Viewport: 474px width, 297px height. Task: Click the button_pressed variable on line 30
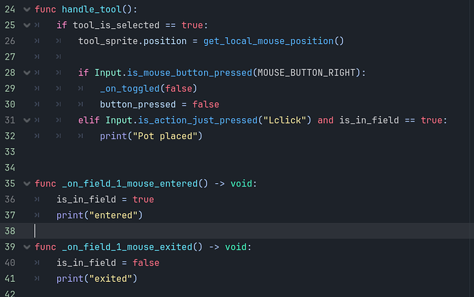pyautogui.click(x=138, y=104)
